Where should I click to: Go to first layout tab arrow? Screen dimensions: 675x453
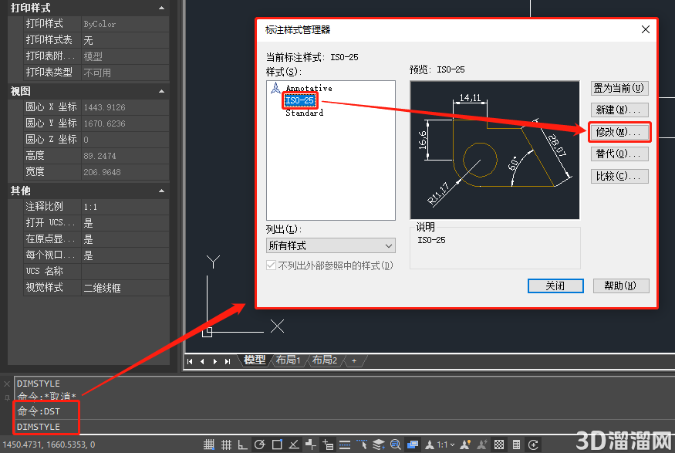(x=190, y=361)
